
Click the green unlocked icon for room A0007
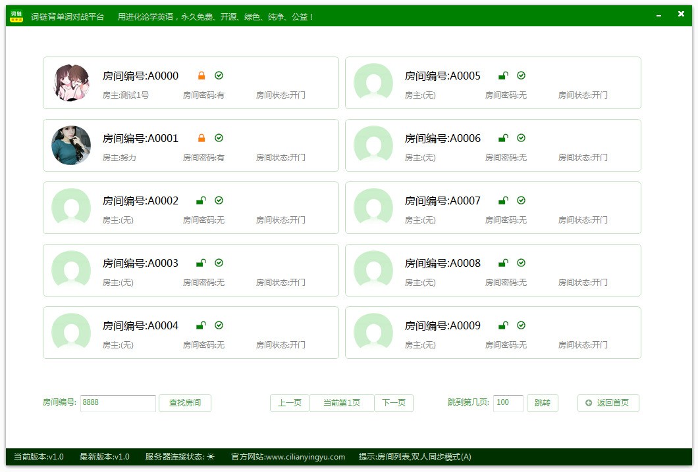point(504,201)
